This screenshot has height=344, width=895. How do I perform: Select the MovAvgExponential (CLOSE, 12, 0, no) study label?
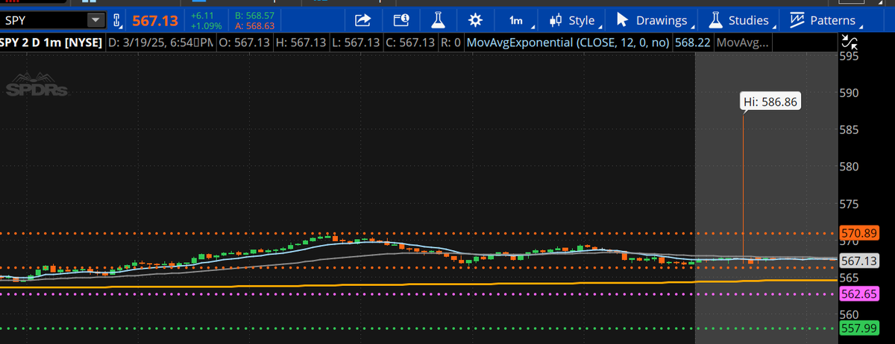568,43
